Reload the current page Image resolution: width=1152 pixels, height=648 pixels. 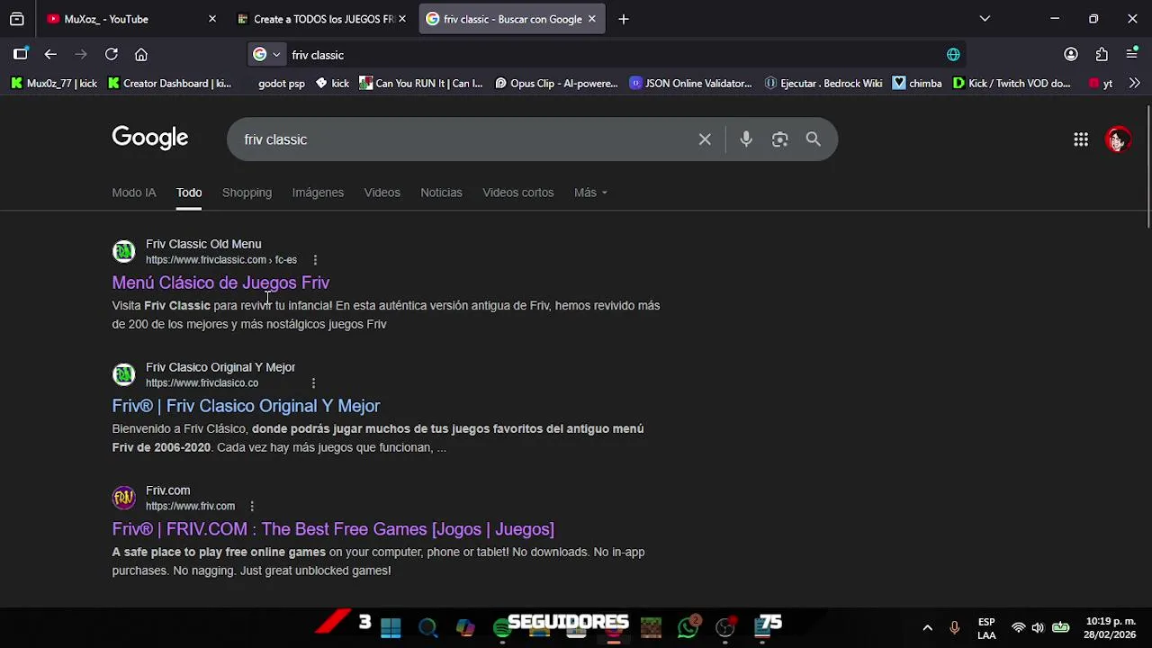112,54
